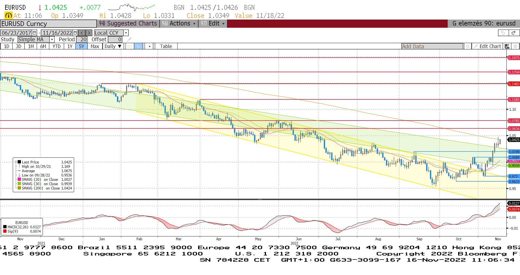Image resolution: width=520 pixels, height=275 pixels.
Task: Click the Average legend marker icon
Action: [x=19, y=171]
